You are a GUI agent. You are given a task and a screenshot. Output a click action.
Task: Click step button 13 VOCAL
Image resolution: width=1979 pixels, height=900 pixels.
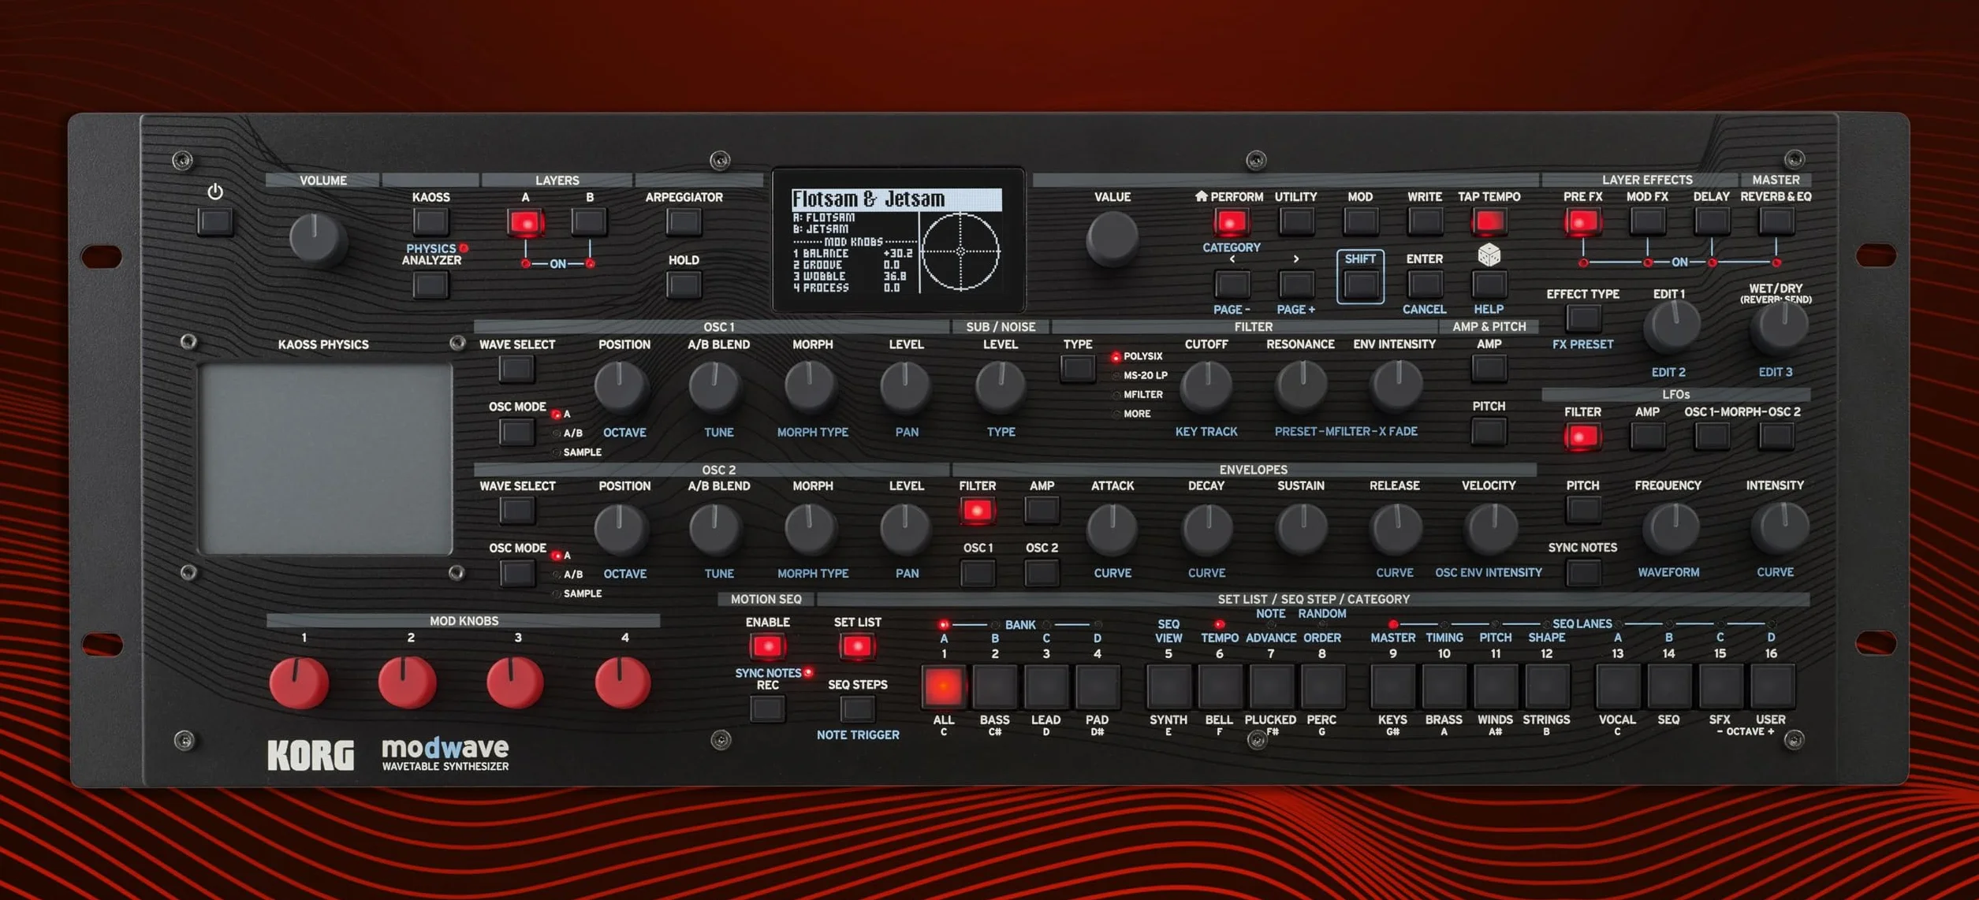(1617, 686)
